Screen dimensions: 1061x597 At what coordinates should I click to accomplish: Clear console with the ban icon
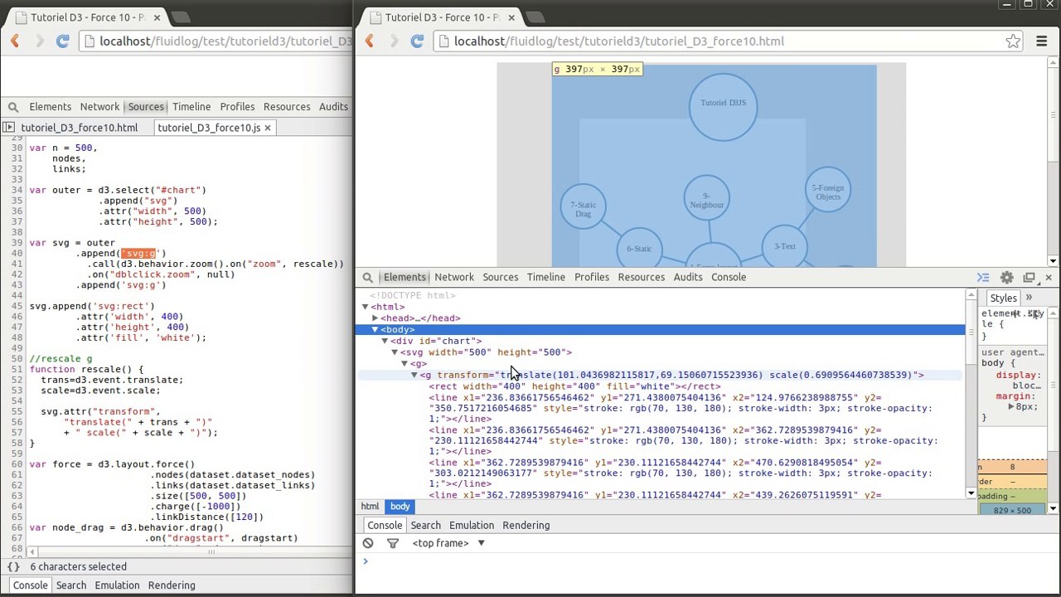tap(368, 543)
